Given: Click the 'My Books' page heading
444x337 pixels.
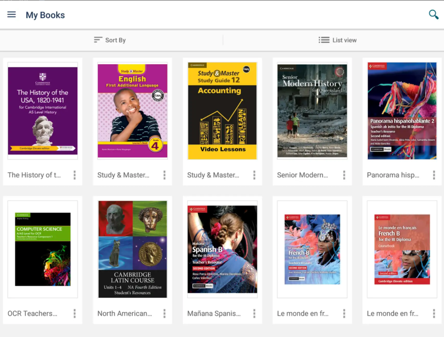Looking at the screenshot, I should tap(45, 15).
